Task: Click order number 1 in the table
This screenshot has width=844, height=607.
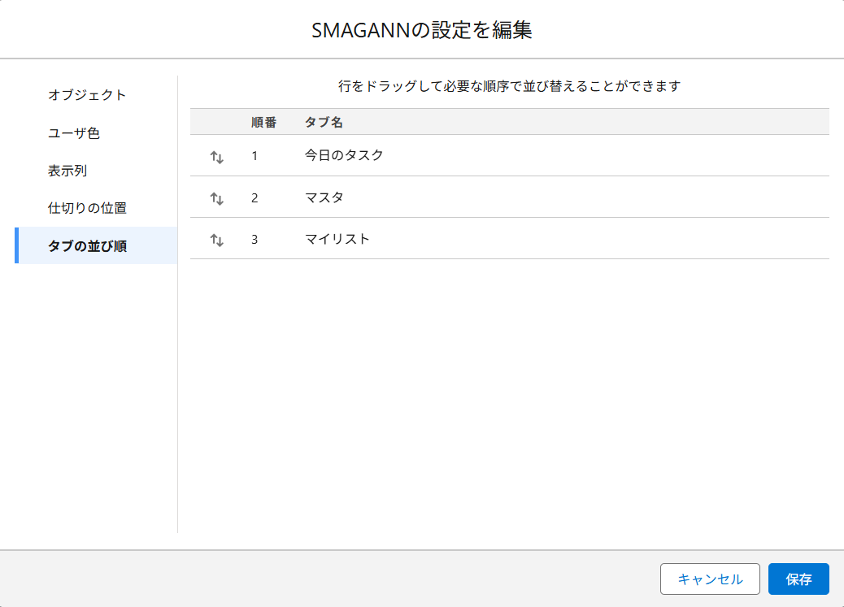Action: tap(255, 155)
